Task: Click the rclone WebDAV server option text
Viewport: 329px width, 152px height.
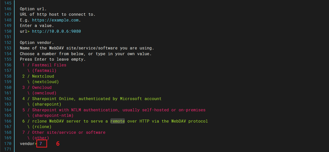Action: (x=120, y=121)
